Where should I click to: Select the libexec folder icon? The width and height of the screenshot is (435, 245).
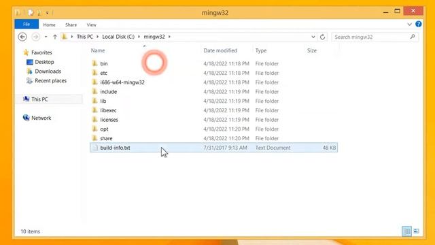coord(95,110)
